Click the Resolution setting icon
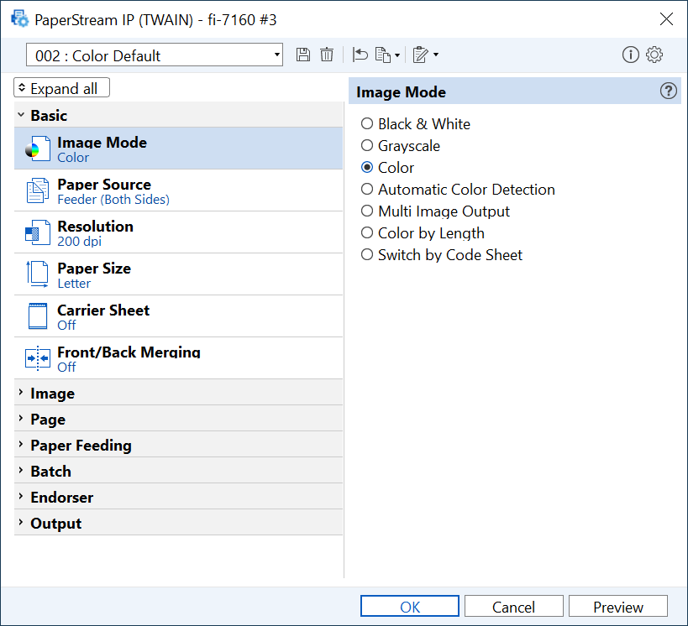Image resolution: width=688 pixels, height=626 pixels. point(38,232)
